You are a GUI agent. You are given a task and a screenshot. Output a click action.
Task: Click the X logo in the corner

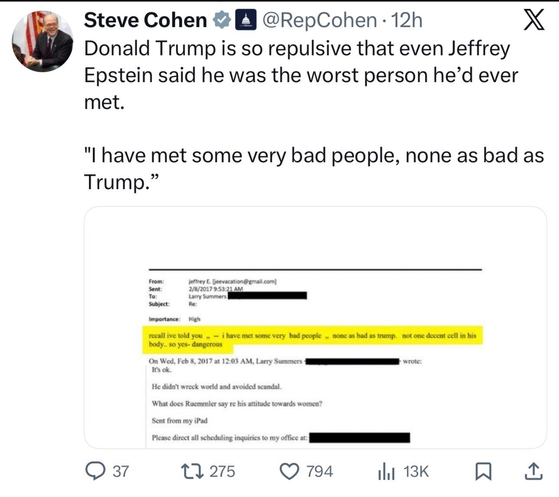pyautogui.click(x=534, y=20)
